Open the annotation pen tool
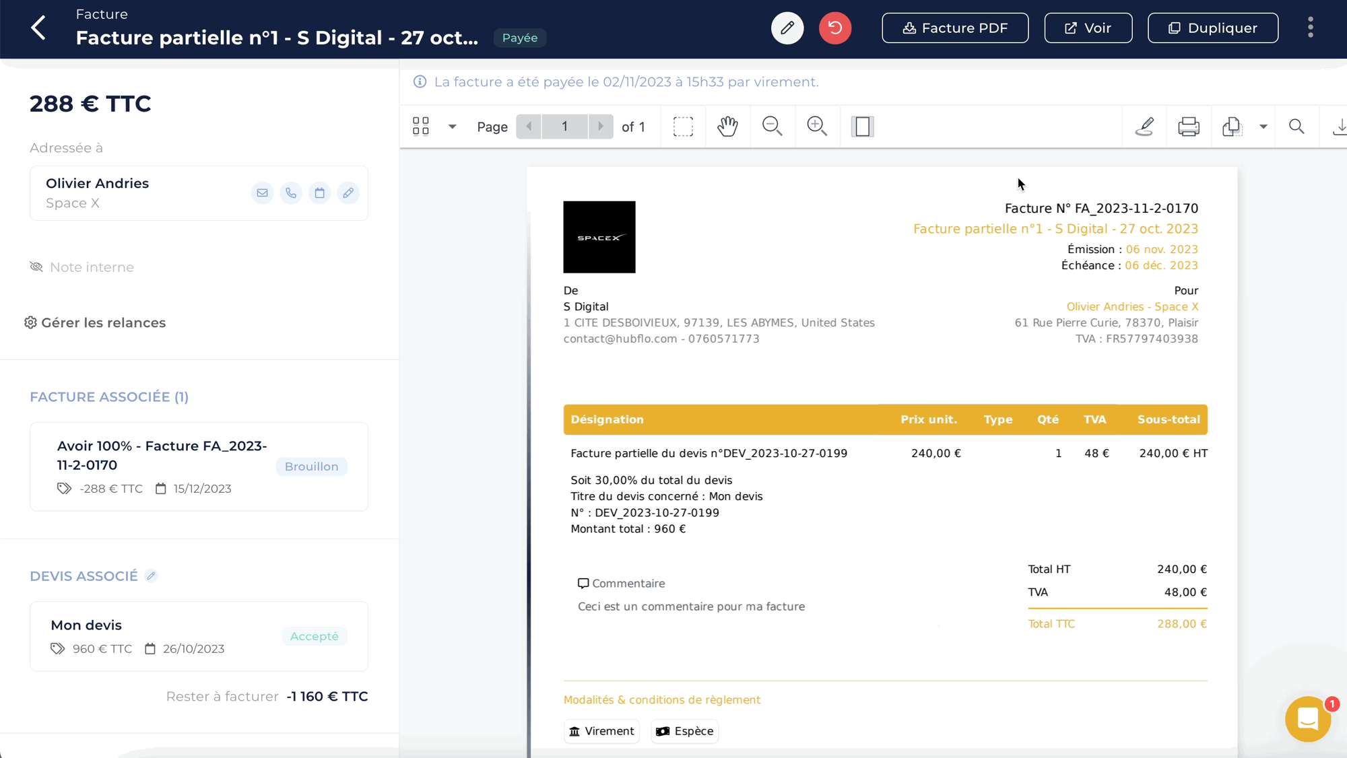 (x=1144, y=127)
